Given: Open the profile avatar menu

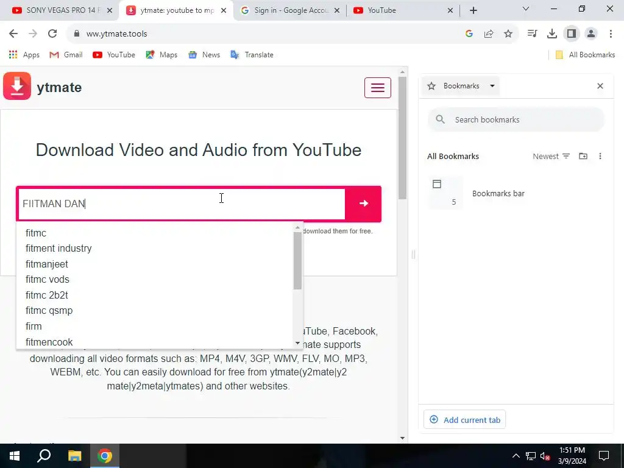Looking at the screenshot, I should click(591, 34).
